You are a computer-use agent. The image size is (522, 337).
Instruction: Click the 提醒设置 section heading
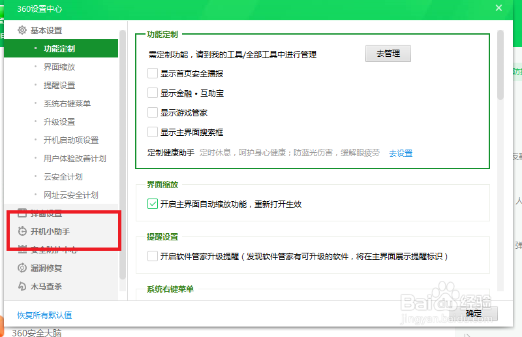pyautogui.click(x=162, y=237)
